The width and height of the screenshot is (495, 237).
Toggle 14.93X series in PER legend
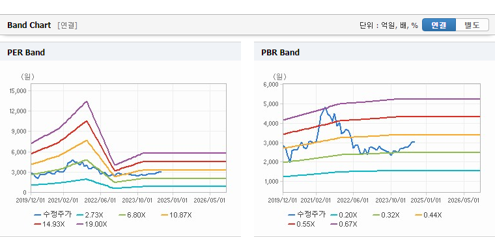49,224
